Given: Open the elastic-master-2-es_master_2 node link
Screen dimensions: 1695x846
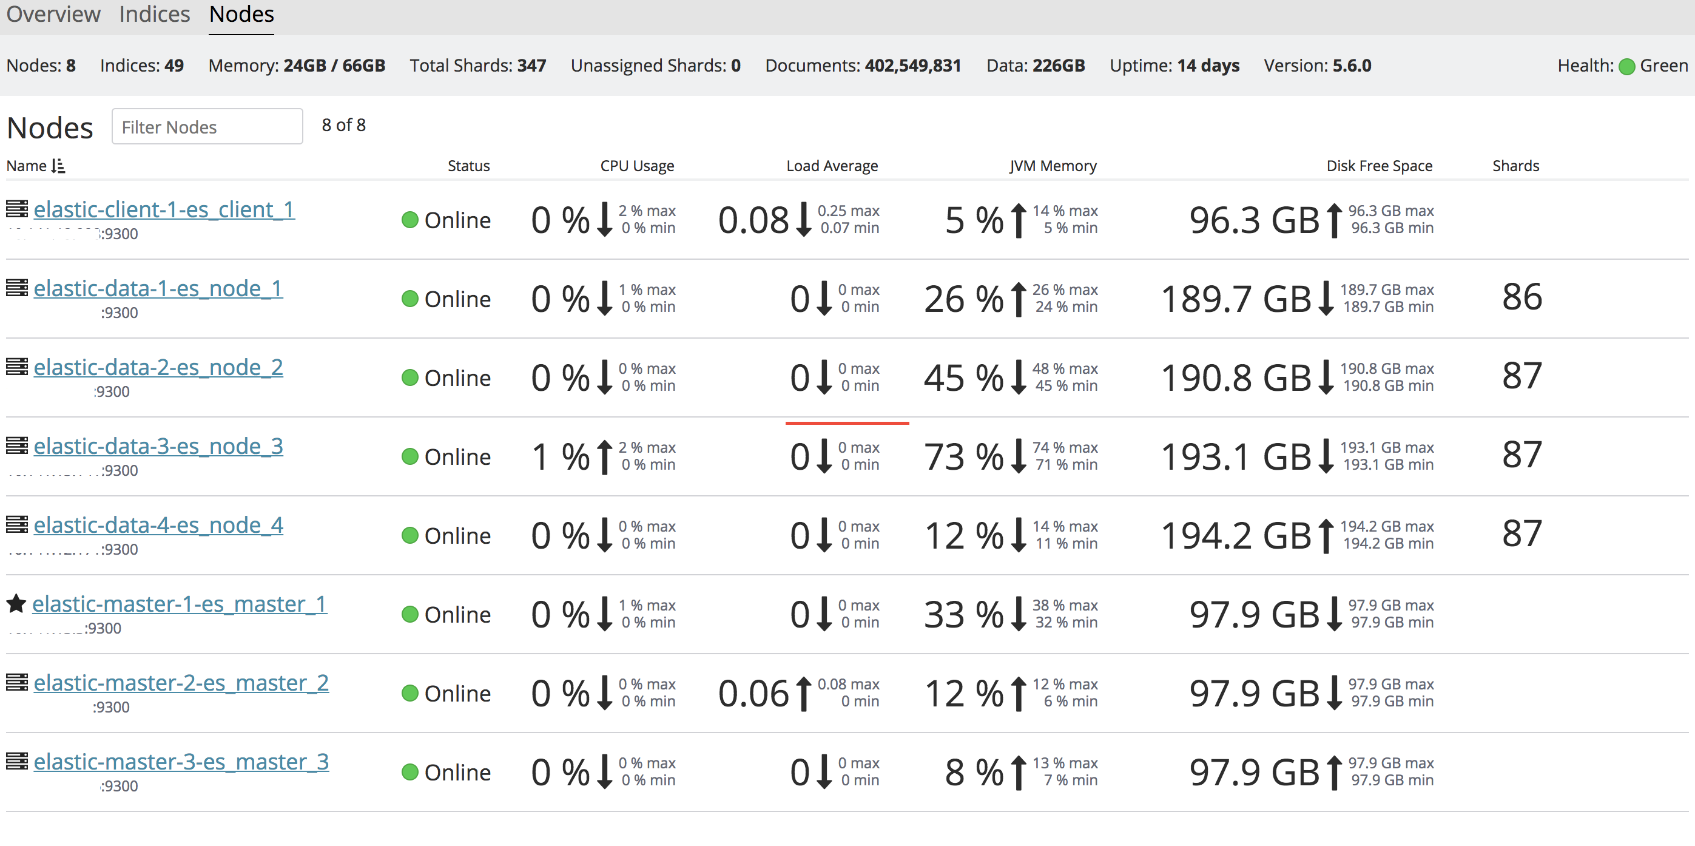Looking at the screenshot, I should pyautogui.click(x=181, y=683).
